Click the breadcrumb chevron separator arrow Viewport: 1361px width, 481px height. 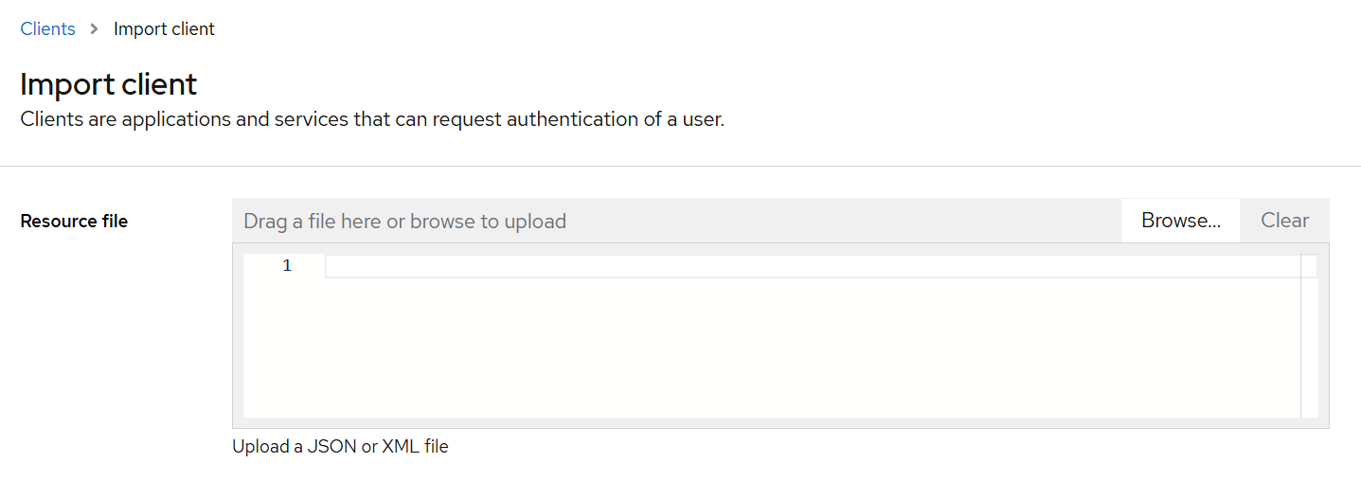94,29
